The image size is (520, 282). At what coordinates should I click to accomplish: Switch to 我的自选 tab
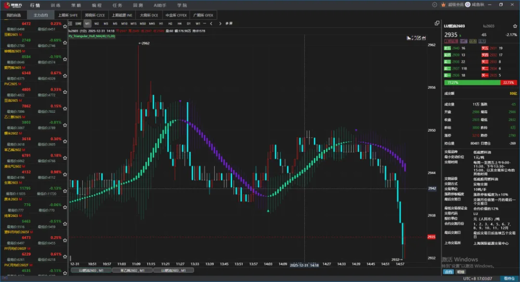pyautogui.click(x=14, y=15)
